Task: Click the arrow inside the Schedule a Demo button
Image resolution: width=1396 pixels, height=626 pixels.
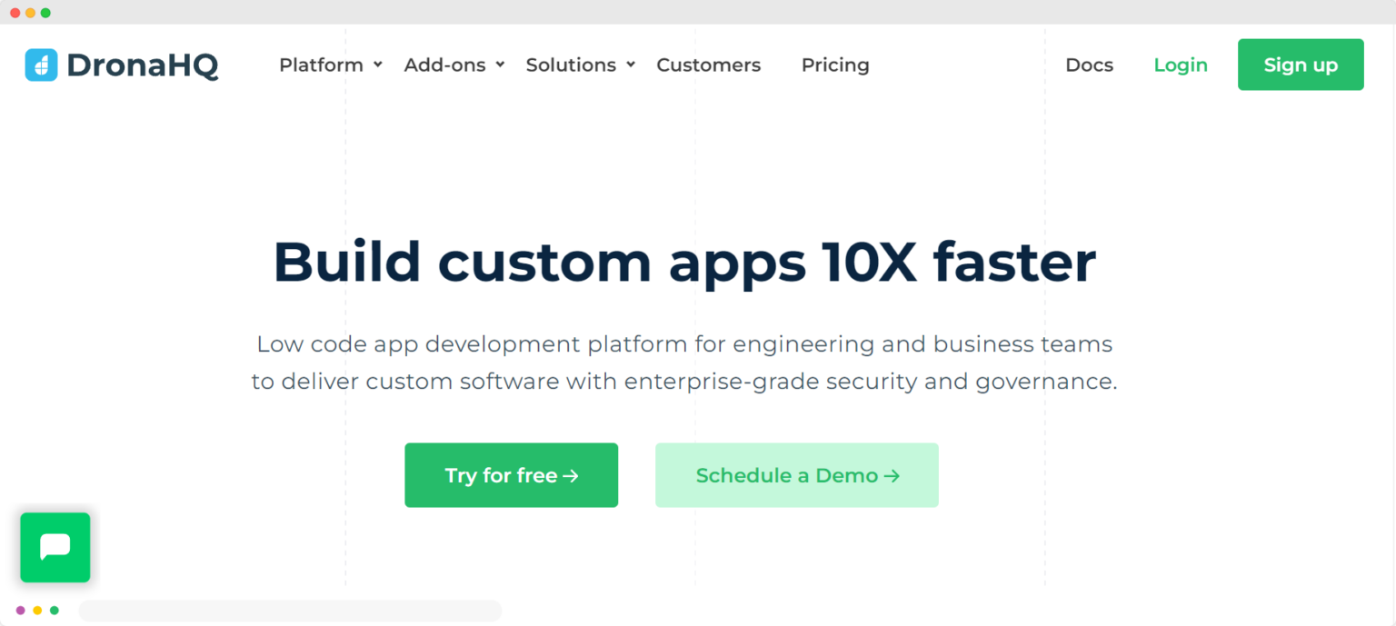Action: (x=894, y=475)
